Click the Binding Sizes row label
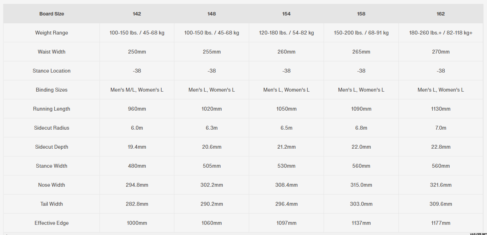The image size is (487, 235). (x=52, y=90)
